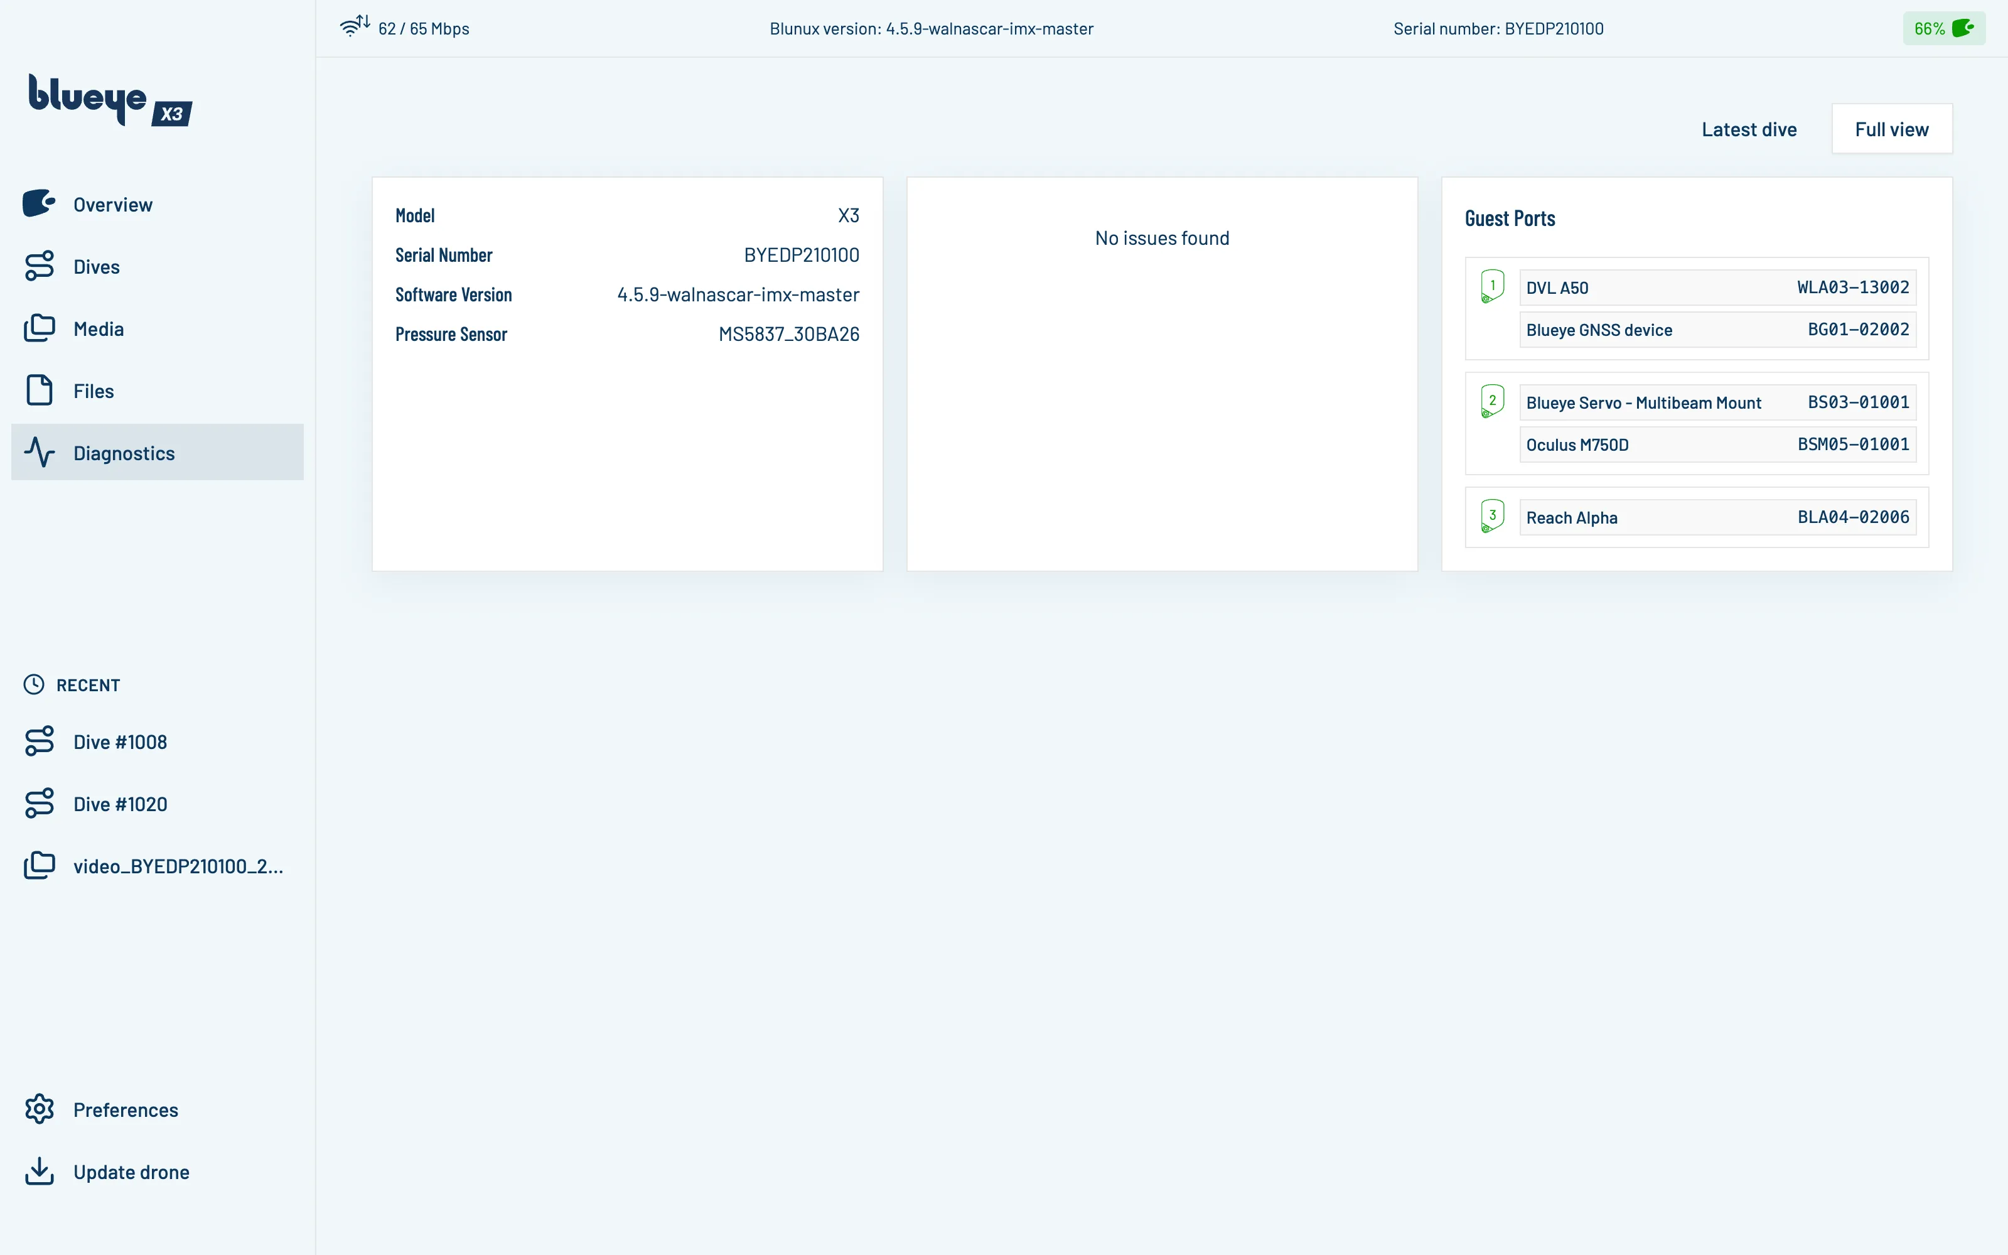Click the Software Version value in the card
This screenshot has height=1255, width=2008.
(738, 294)
